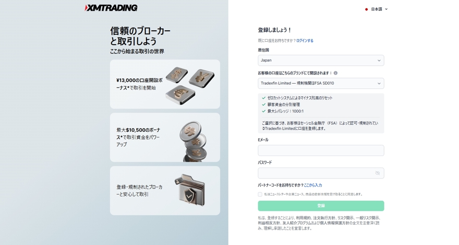Click the zero-cut system green checkmark
The image size is (459, 245).
264,98
